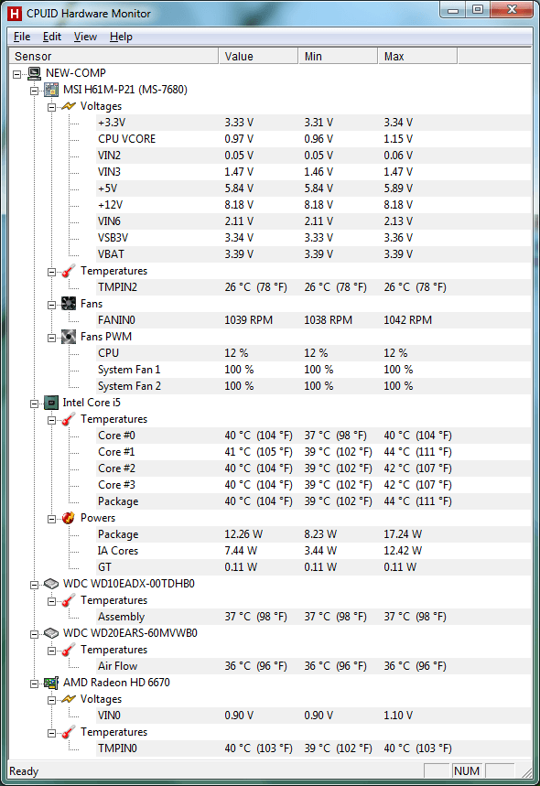Select the VIN0 voltage row
The image size is (540, 786).
click(x=314, y=716)
